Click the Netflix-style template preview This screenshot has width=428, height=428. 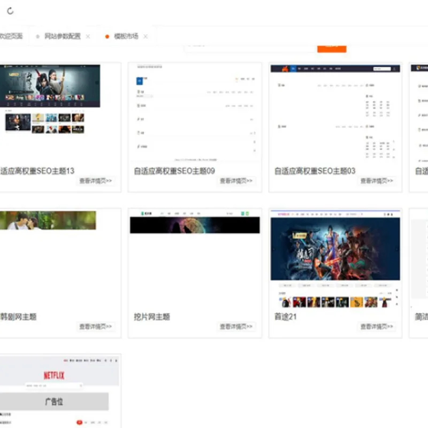pos(59,391)
